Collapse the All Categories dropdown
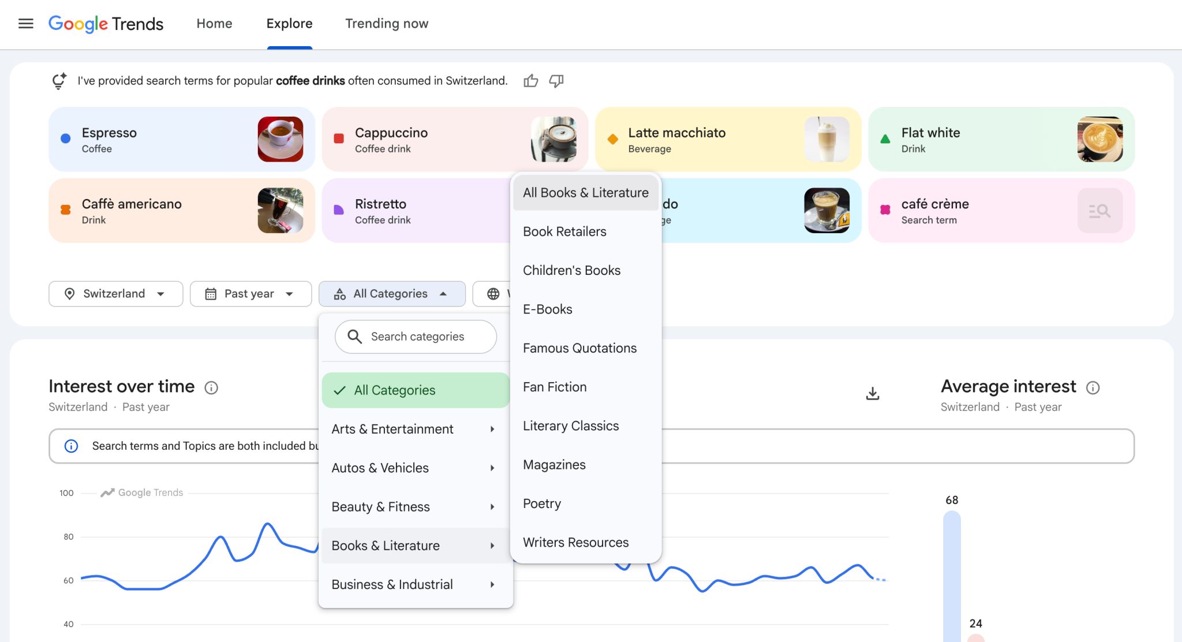1182x642 pixels. pos(392,294)
